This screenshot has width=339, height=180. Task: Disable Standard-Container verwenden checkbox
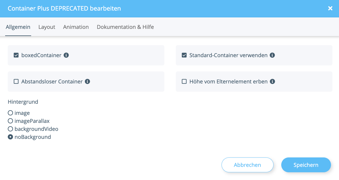(184, 55)
